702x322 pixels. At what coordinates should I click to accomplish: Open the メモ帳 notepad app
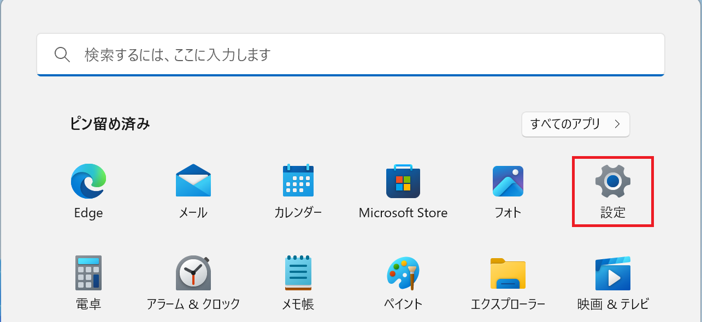pos(298,273)
